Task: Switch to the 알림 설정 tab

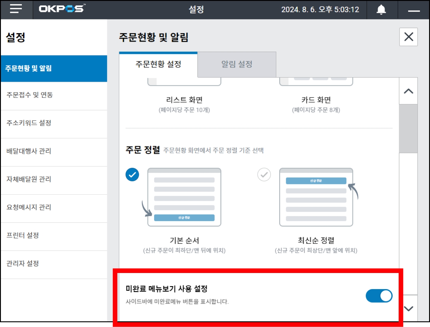Action: point(236,64)
